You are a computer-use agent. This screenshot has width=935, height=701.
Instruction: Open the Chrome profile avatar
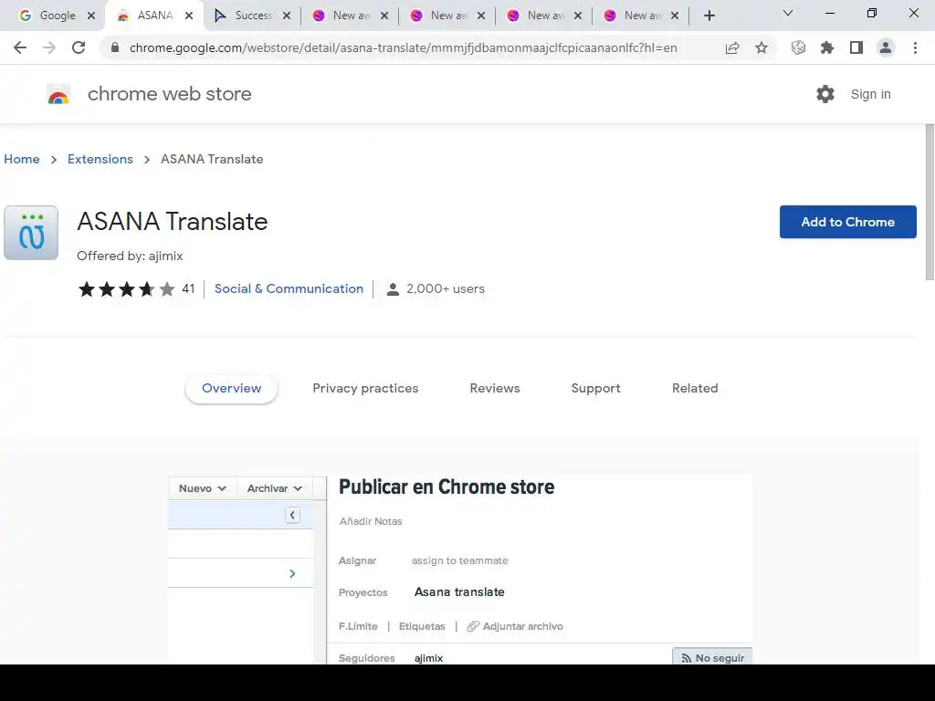[886, 47]
